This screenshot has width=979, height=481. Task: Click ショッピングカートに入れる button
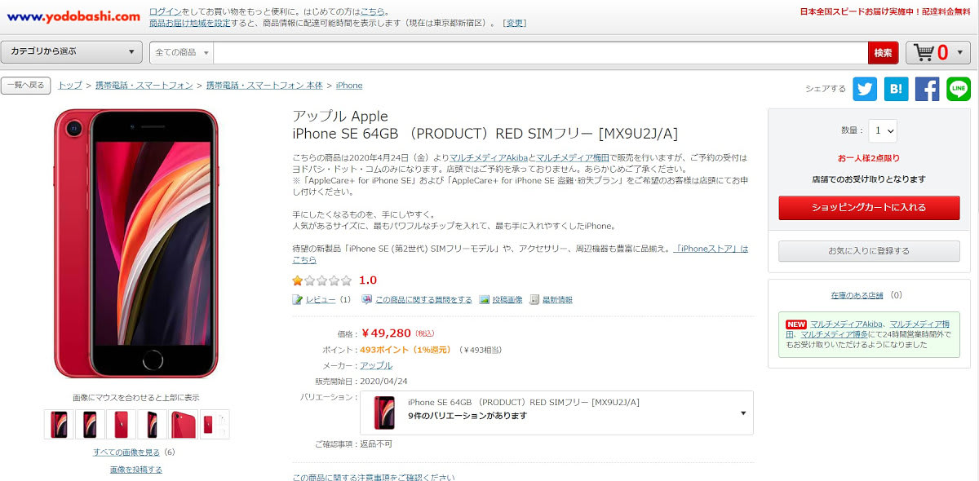click(x=869, y=208)
